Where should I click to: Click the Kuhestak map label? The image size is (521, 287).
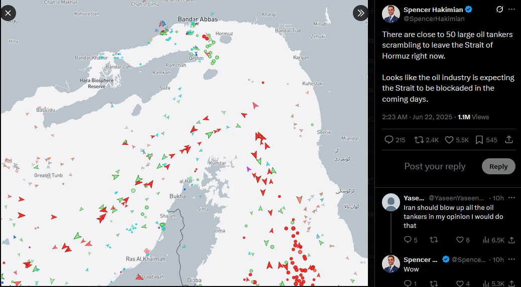point(312,84)
